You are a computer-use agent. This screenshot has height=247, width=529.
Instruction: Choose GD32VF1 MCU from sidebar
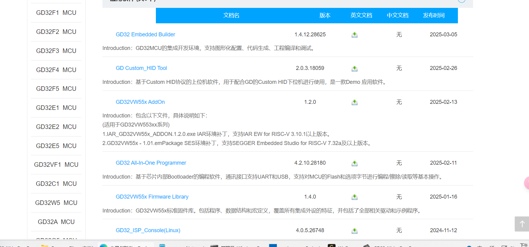[56, 165]
